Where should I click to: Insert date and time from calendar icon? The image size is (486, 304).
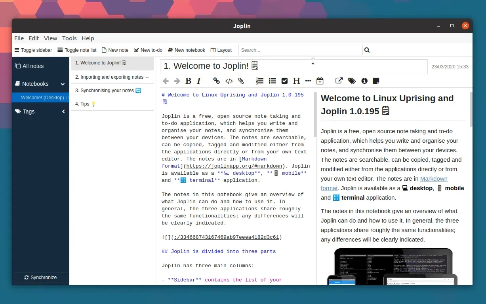[x=320, y=81]
